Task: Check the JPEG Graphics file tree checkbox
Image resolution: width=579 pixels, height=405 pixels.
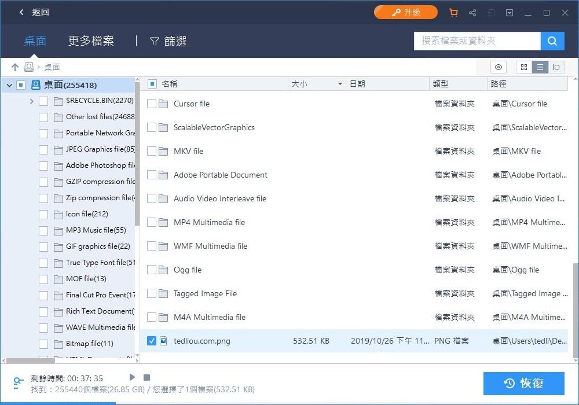Action: [x=43, y=150]
